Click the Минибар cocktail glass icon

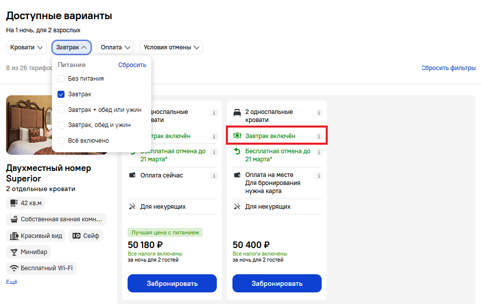click(x=14, y=252)
